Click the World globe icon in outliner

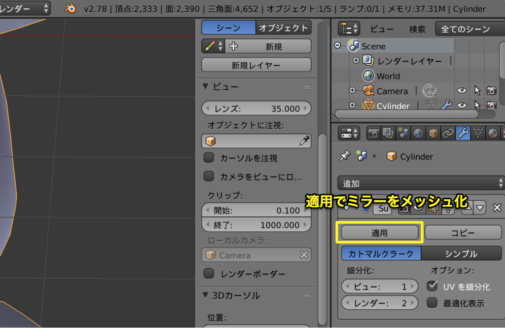368,76
